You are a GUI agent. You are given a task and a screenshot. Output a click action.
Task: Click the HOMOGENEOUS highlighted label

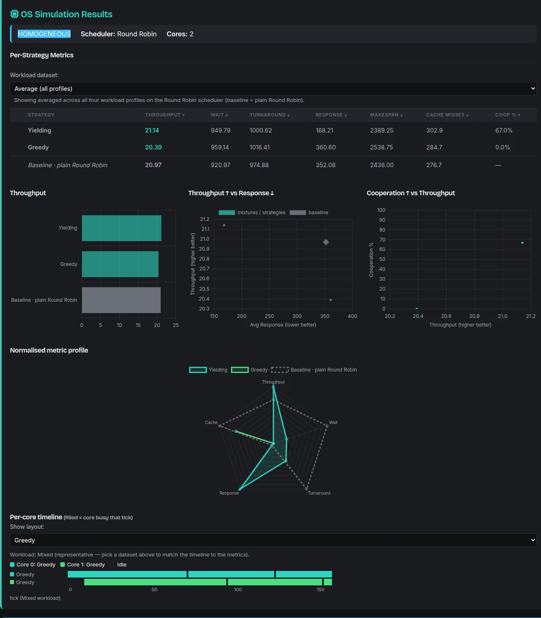click(44, 34)
